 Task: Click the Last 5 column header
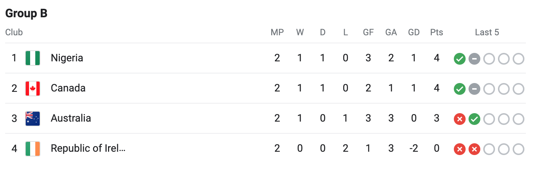pos(487,32)
